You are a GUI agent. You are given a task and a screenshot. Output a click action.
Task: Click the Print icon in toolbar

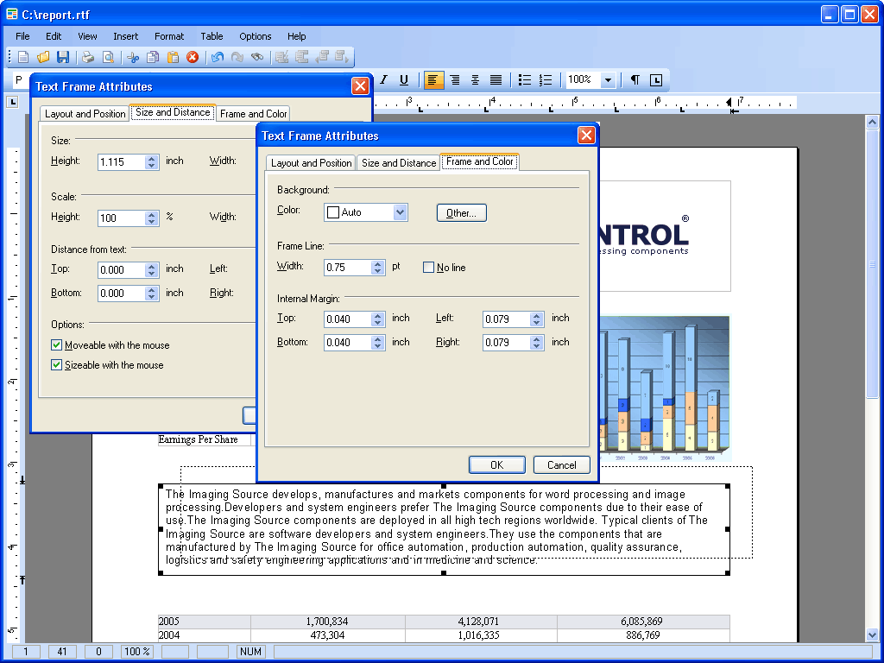(88, 57)
